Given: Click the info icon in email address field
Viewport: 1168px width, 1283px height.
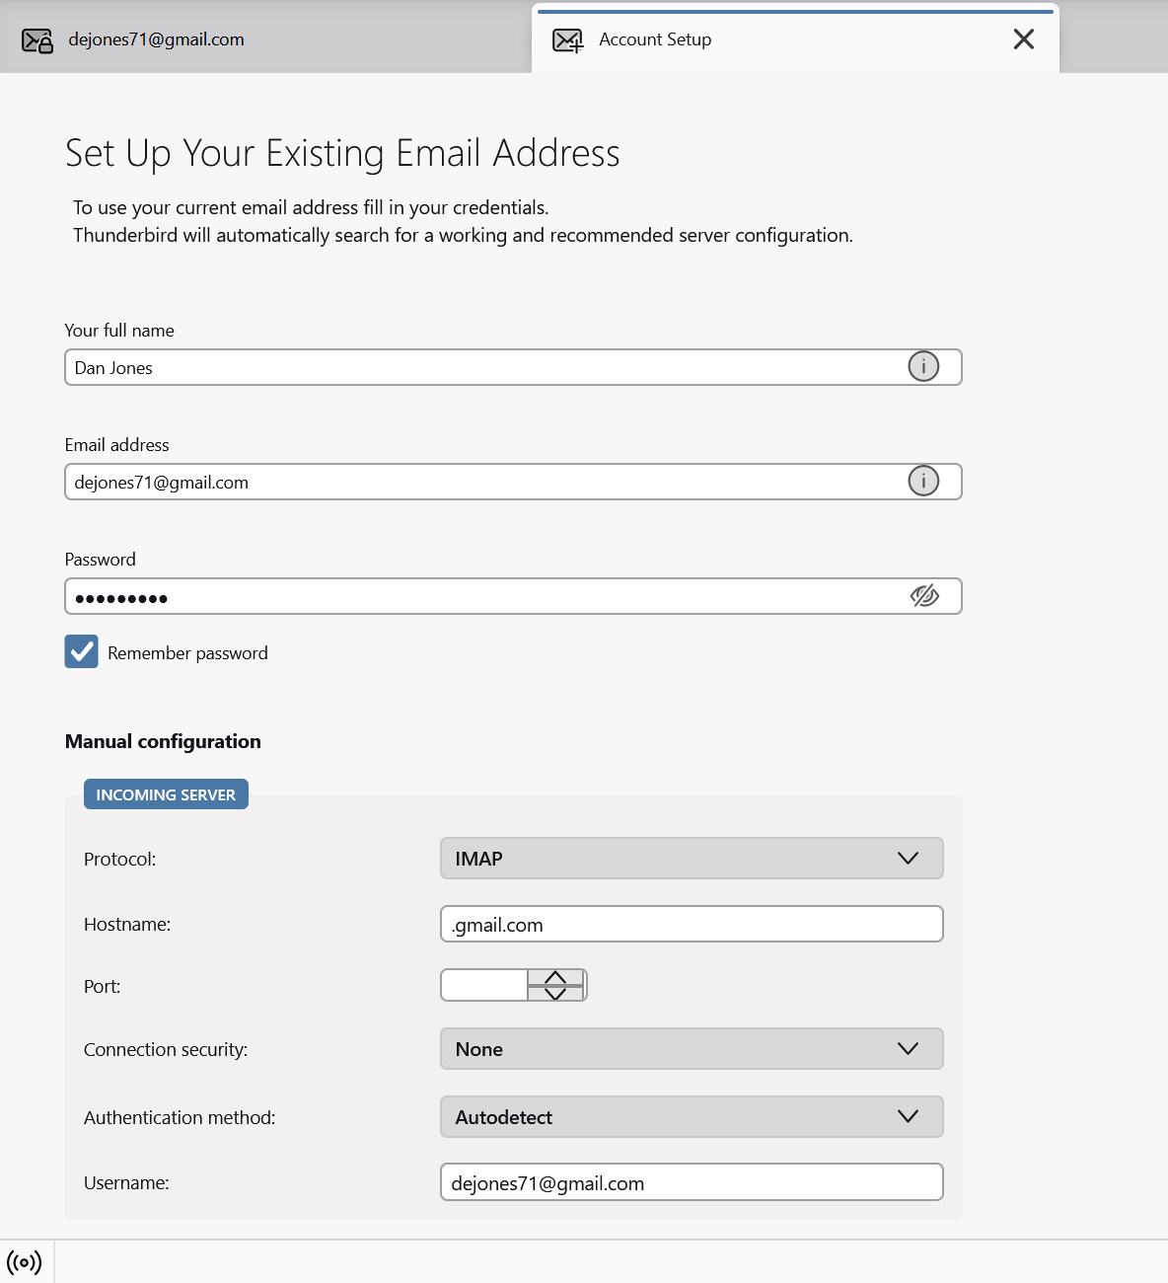Looking at the screenshot, I should (923, 482).
